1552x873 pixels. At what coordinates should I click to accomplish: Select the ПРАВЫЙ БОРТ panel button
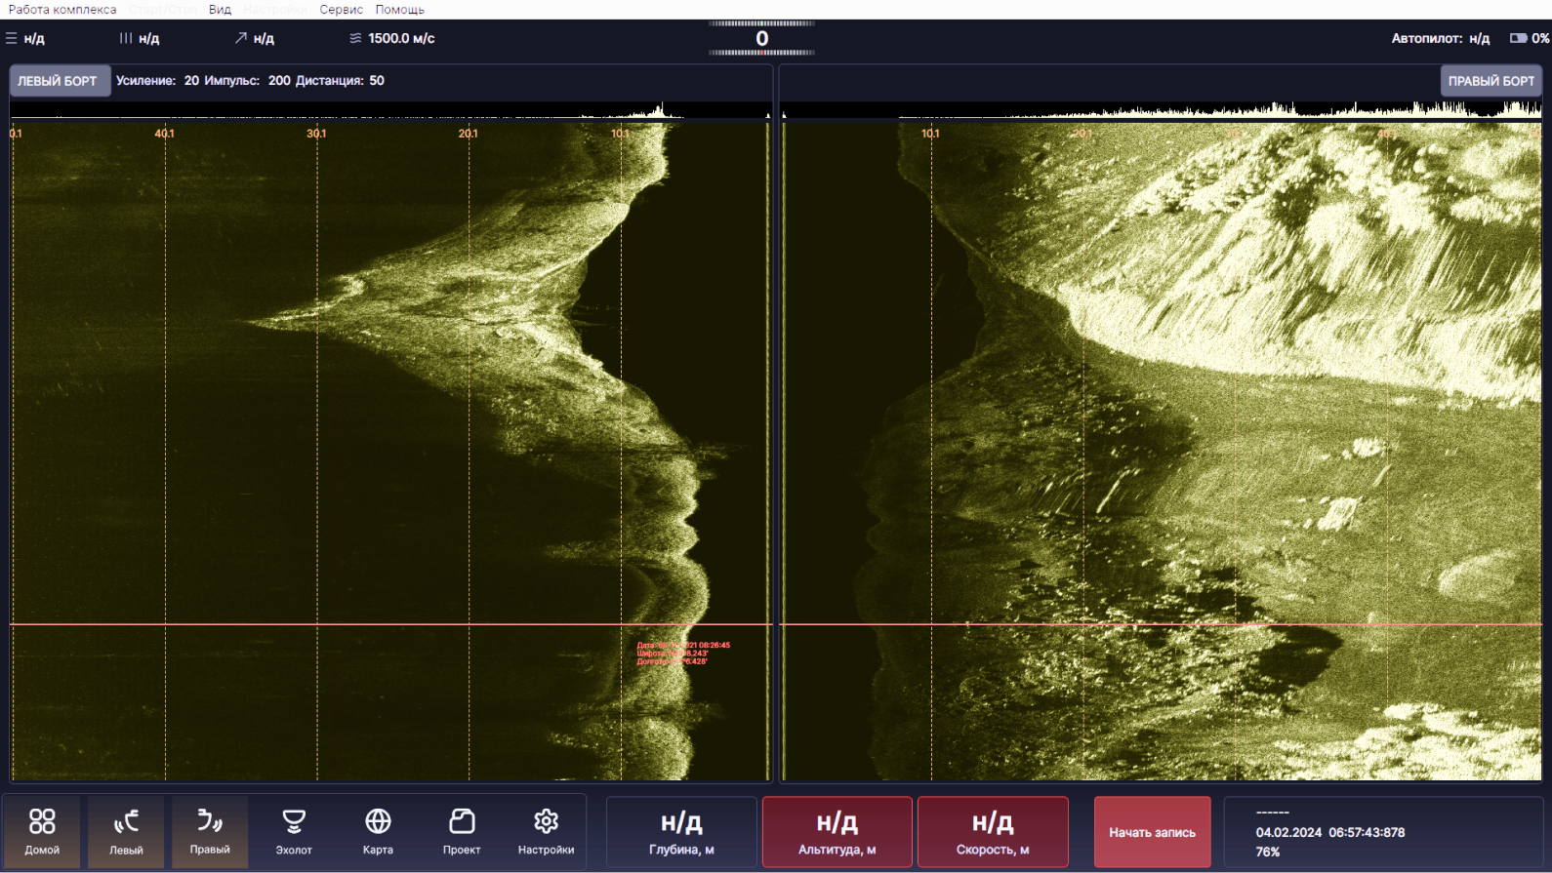(x=1491, y=81)
